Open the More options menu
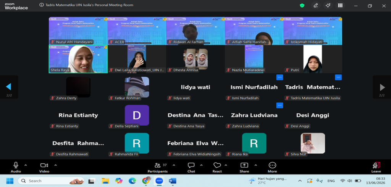 click(272, 168)
